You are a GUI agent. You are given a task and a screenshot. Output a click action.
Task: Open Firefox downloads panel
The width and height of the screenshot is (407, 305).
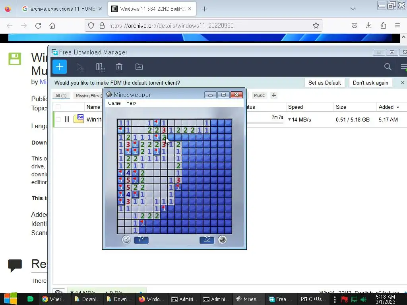(x=368, y=25)
